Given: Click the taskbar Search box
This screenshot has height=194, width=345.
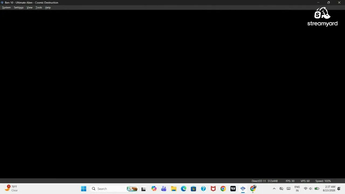Looking at the screenshot, I should (114, 189).
